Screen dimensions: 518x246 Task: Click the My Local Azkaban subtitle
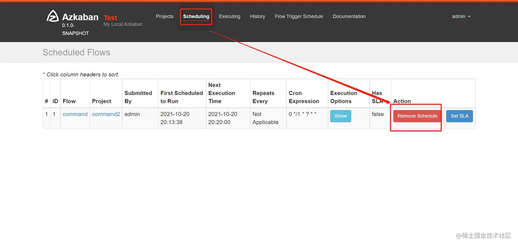123,24
